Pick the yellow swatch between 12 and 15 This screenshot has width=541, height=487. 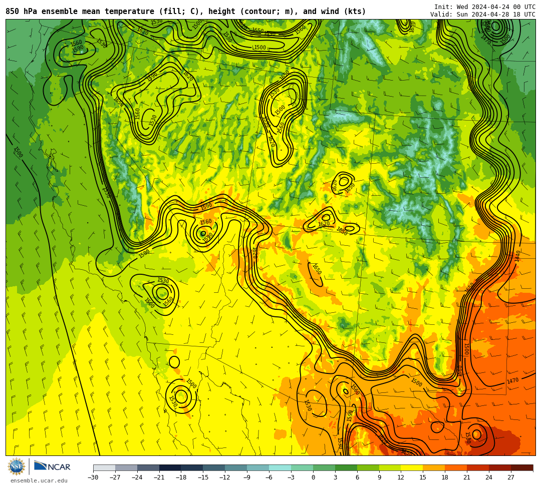[x=412, y=467]
